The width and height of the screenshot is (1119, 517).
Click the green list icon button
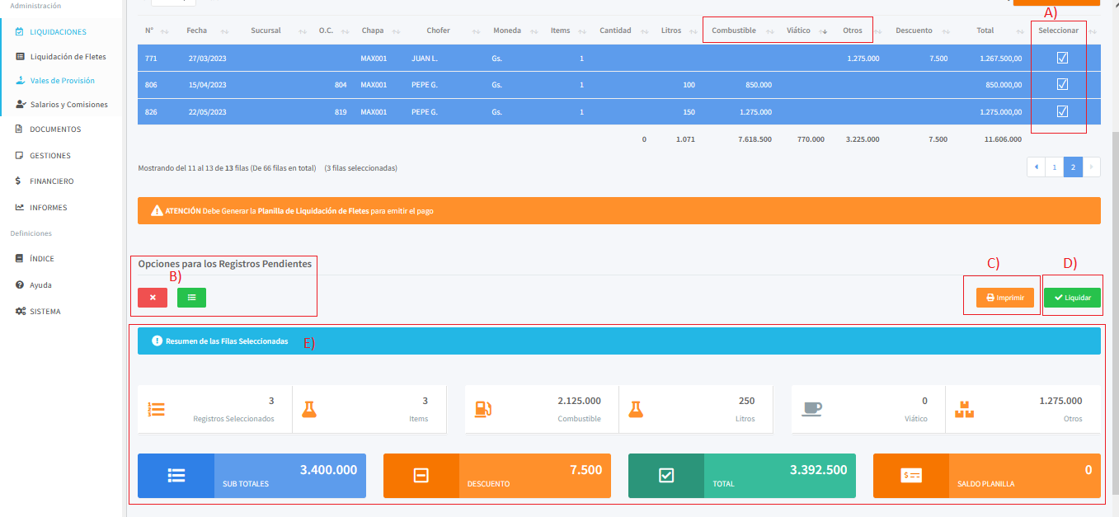191,298
